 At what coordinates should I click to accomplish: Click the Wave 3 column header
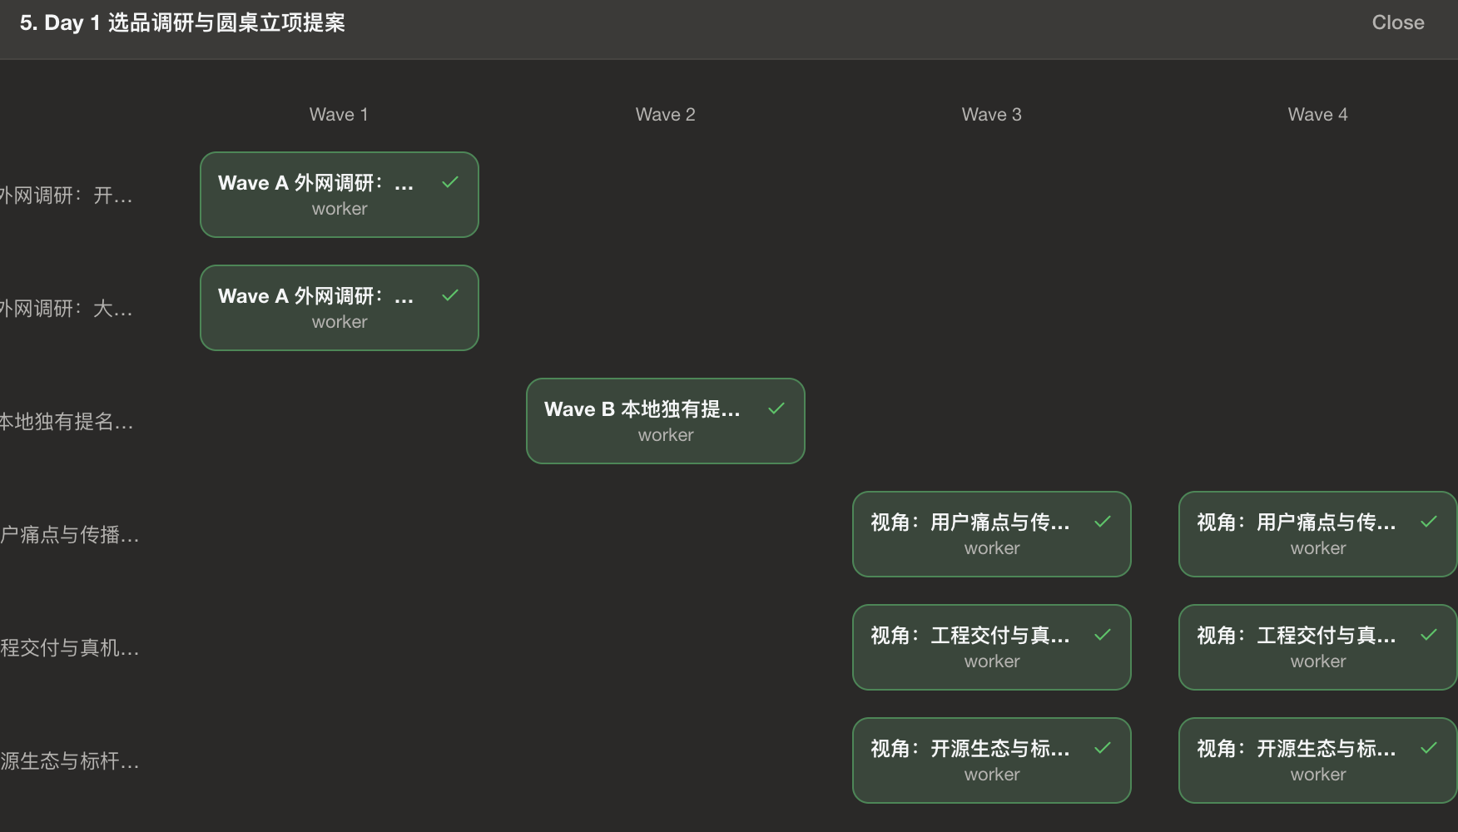[x=991, y=115]
